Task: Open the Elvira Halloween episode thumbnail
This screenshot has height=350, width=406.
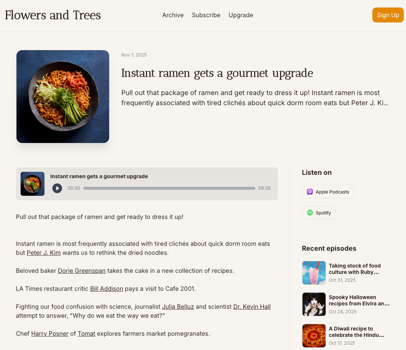Action: click(x=314, y=304)
